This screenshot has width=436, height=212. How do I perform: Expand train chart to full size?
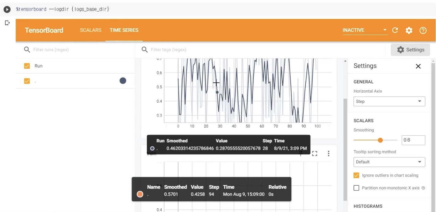[x=315, y=153]
